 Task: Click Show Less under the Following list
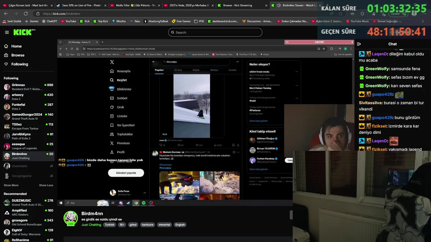tap(46, 185)
